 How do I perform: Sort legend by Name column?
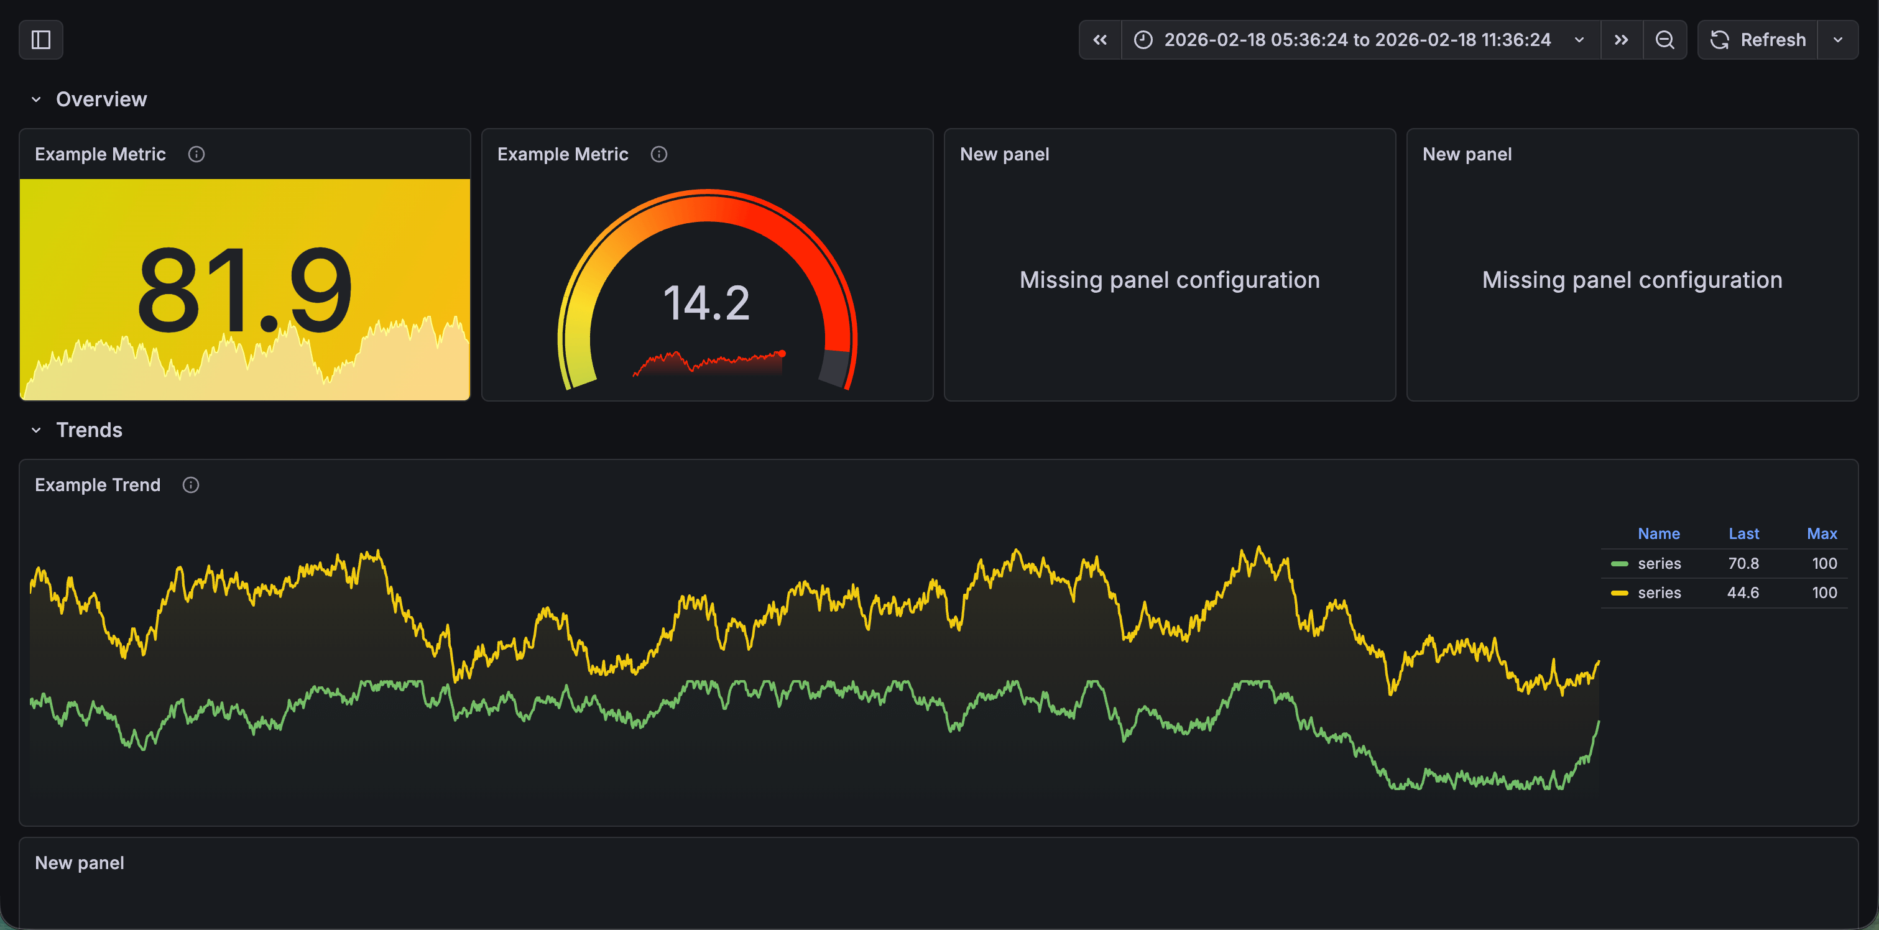click(x=1658, y=533)
